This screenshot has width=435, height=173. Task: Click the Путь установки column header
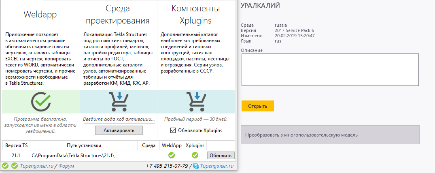[x=84, y=145]
